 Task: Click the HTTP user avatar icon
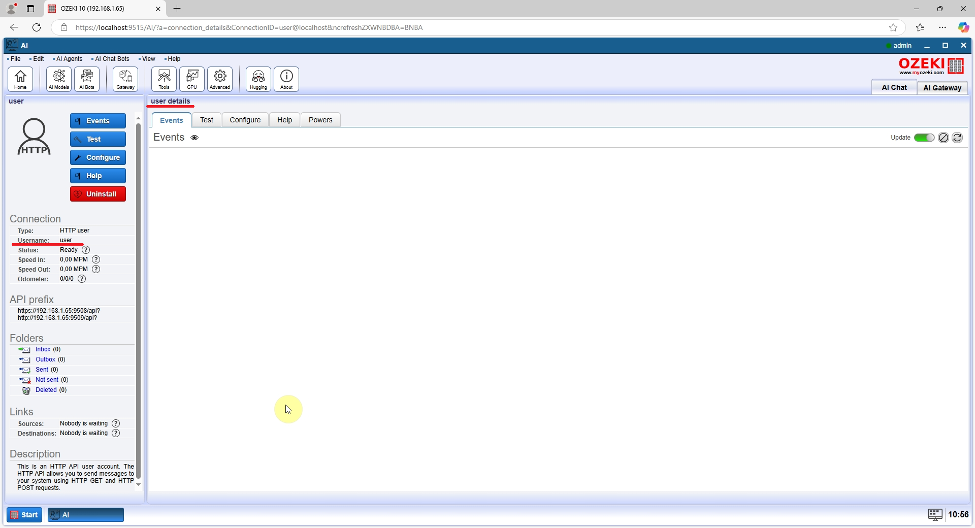click(x=34, y=136)
